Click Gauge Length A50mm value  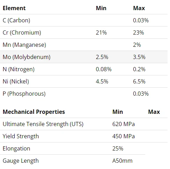[x=122, y=161]
